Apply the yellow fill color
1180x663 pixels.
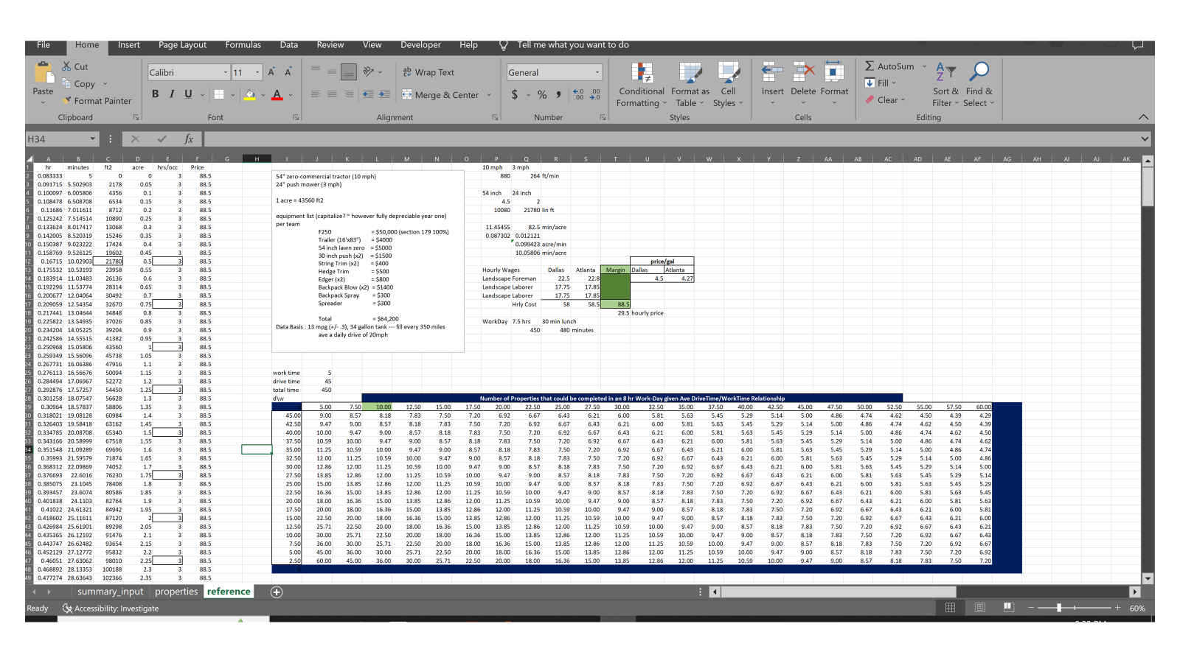click(250, 94)
